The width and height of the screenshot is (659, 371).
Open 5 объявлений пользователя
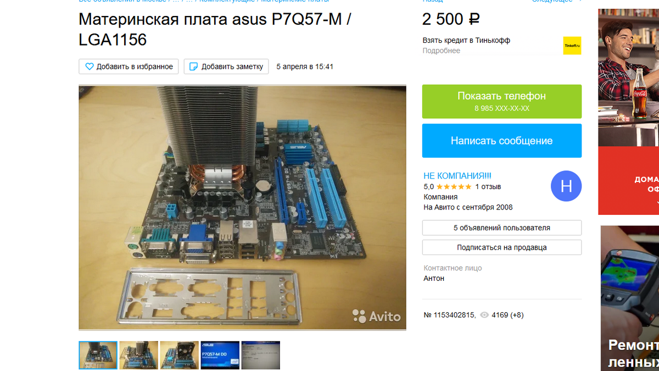coord(502,228)
